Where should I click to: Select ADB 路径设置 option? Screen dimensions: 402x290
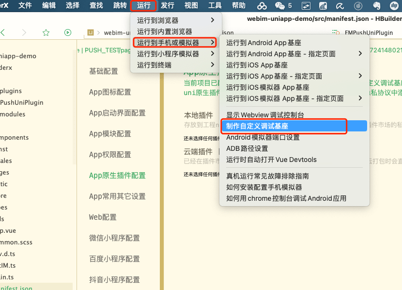click(x=247, y=148)
